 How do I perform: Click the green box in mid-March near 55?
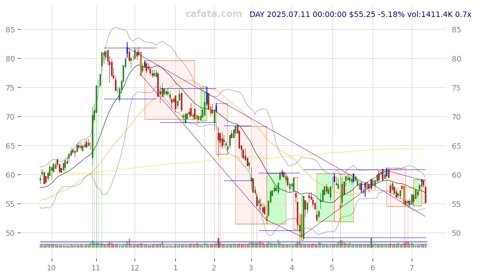click(x=276, y=199)
